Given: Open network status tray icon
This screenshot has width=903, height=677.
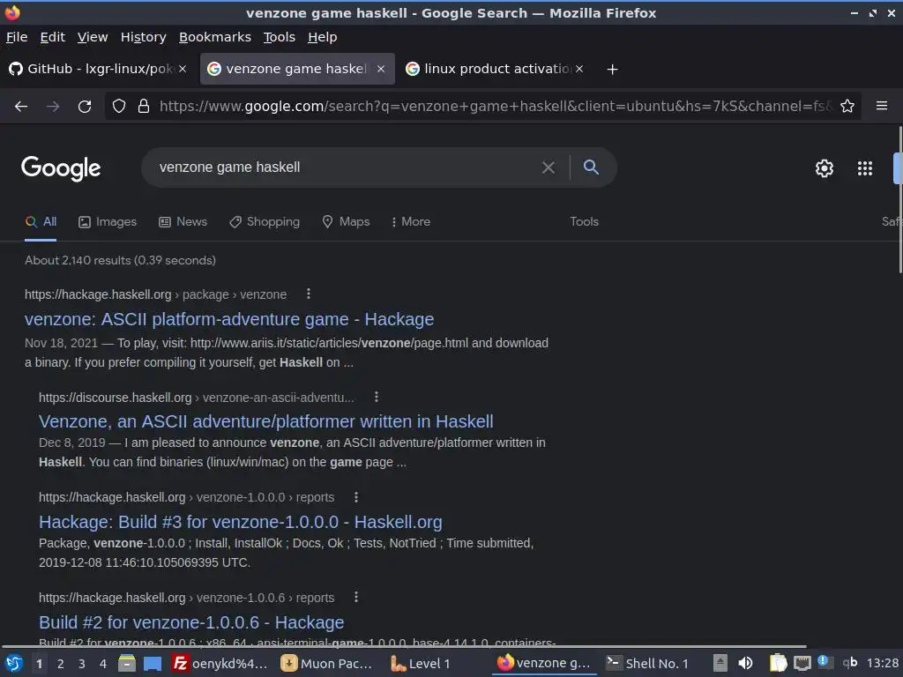Looking at the screenshot, I should 802,664.
